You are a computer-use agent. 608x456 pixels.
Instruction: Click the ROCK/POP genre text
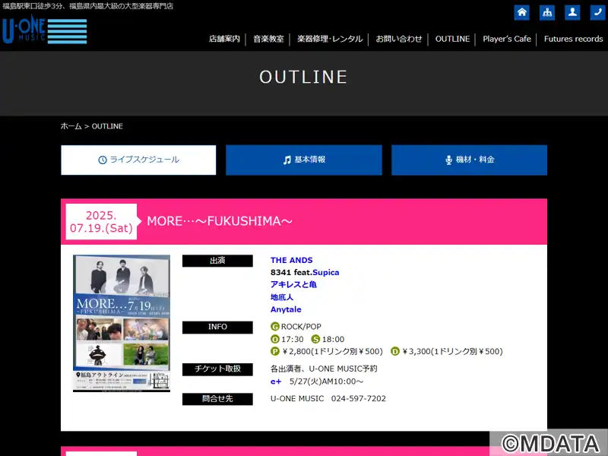coord(301,327)
